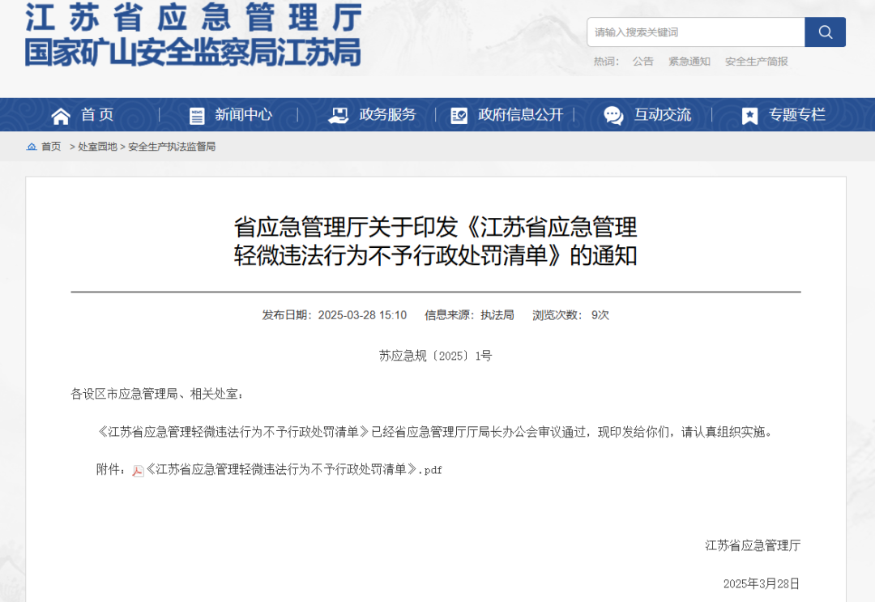Select the home icon in the navigation bar

point(60,114)
